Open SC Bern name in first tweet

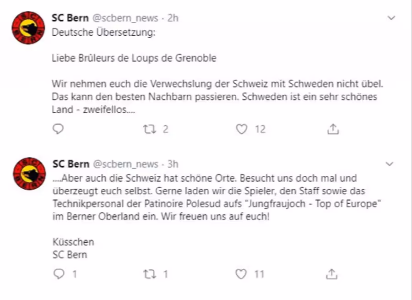coord(70,18)
